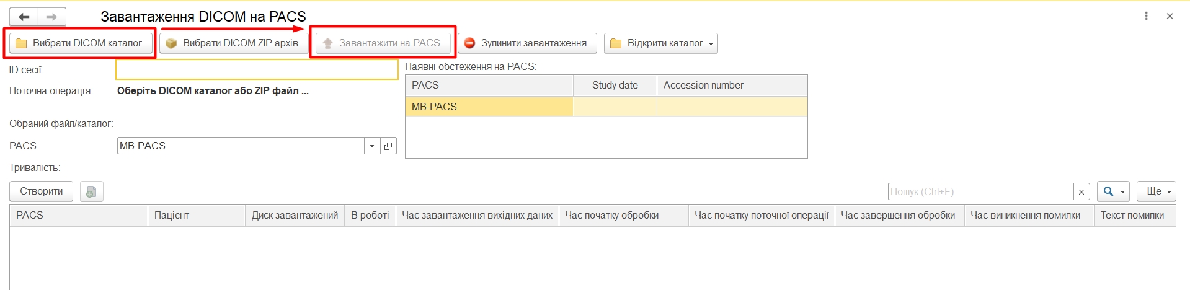Expand the Відкрити каталог dropdown

point(711,44)
